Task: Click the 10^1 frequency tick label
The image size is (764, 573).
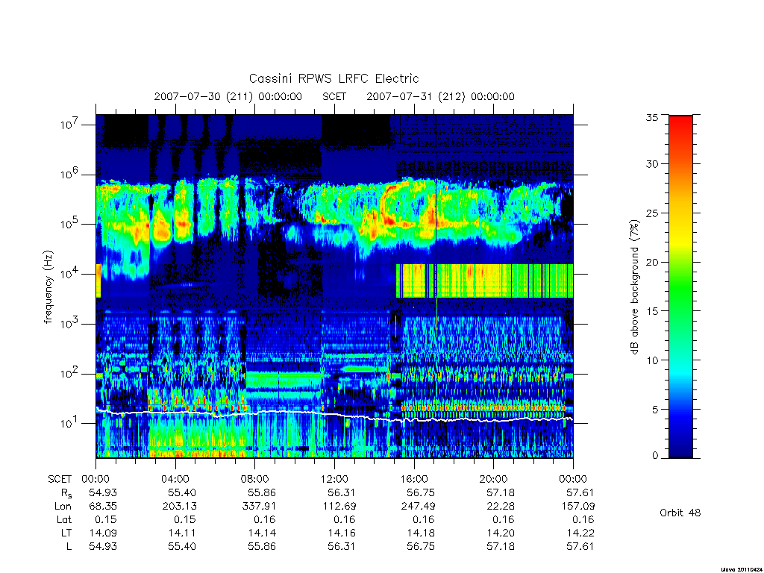Action: pos(69,422)
